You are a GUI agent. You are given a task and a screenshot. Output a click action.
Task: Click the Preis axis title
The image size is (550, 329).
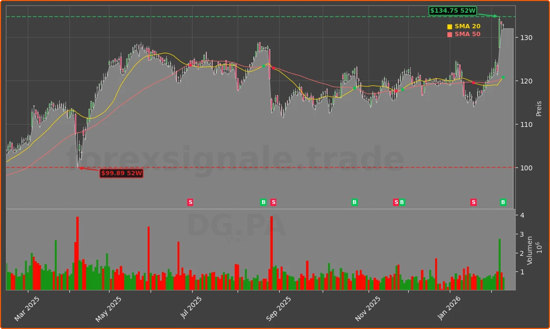click(x=539, y=108)
